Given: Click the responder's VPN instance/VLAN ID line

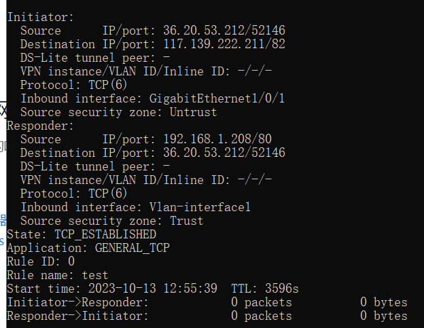Looking at the screenshot, I should pos(145,180).
